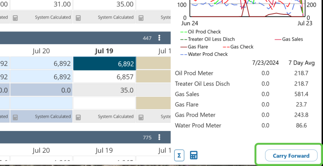Toggle the Oil Prod Check legend series
The image size is (323, 166).
(x=204, y=32)
